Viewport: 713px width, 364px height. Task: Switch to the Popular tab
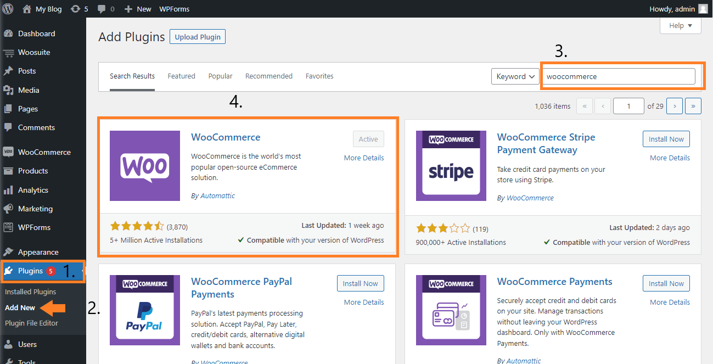220,76
